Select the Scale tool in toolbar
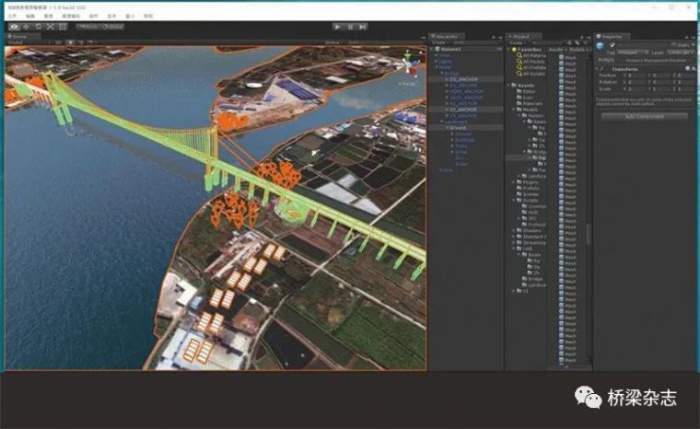This screenshot has height=429, width=700. [x=50, y=27]
